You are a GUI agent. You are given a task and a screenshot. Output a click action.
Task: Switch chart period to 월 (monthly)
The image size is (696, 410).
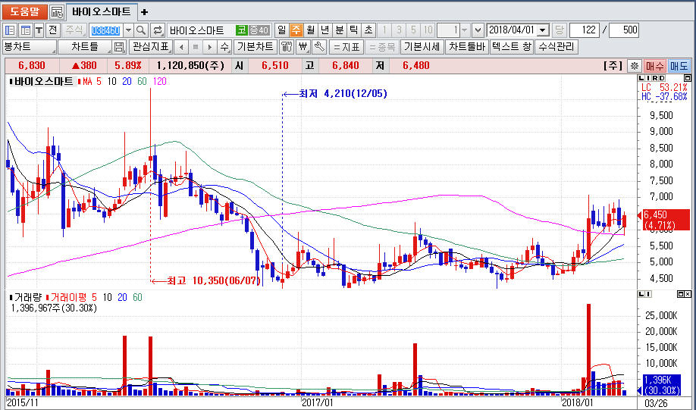click(x=310, y=30)
